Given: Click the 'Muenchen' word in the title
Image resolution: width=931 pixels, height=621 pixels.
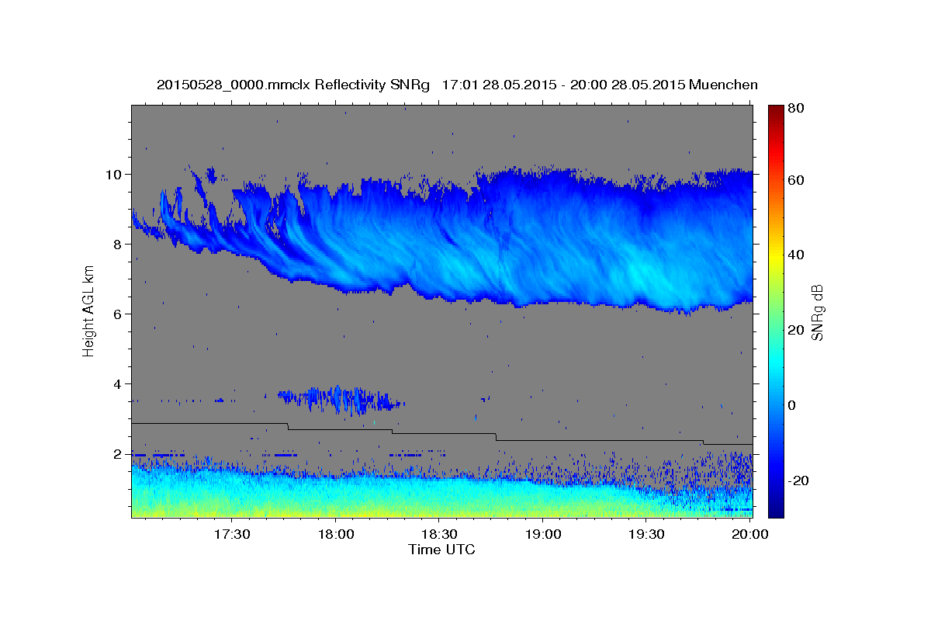Looking at the screenshot, I should [x=722, y=85].
